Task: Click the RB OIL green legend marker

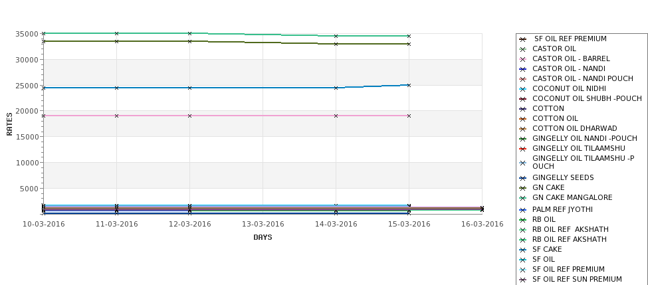Action: 523,220
